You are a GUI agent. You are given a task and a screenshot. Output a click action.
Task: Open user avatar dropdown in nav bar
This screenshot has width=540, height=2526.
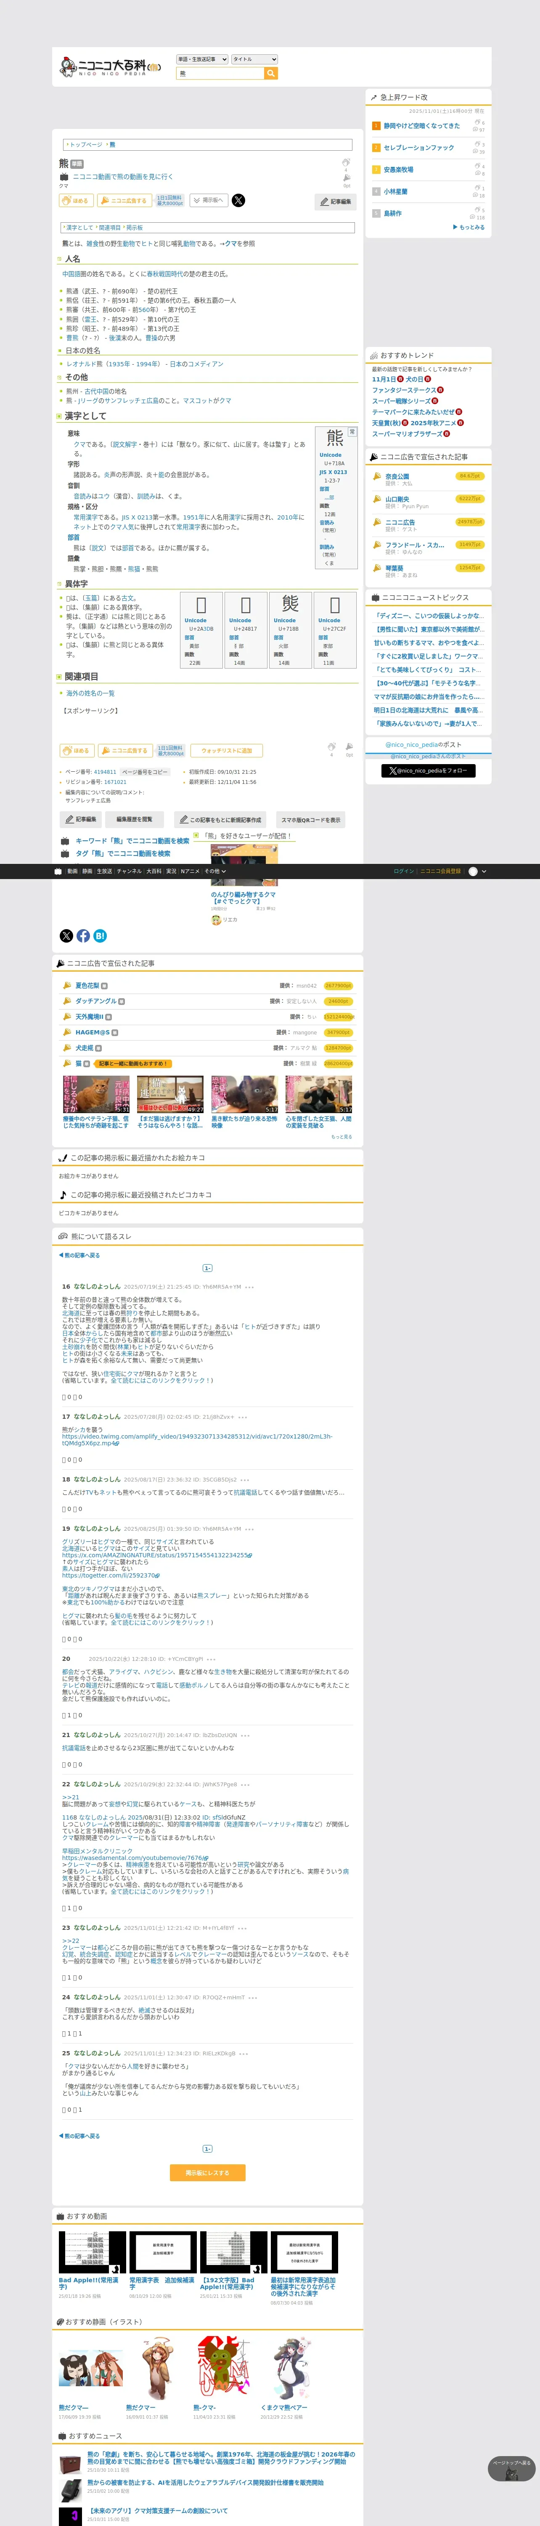click(477, 871)
